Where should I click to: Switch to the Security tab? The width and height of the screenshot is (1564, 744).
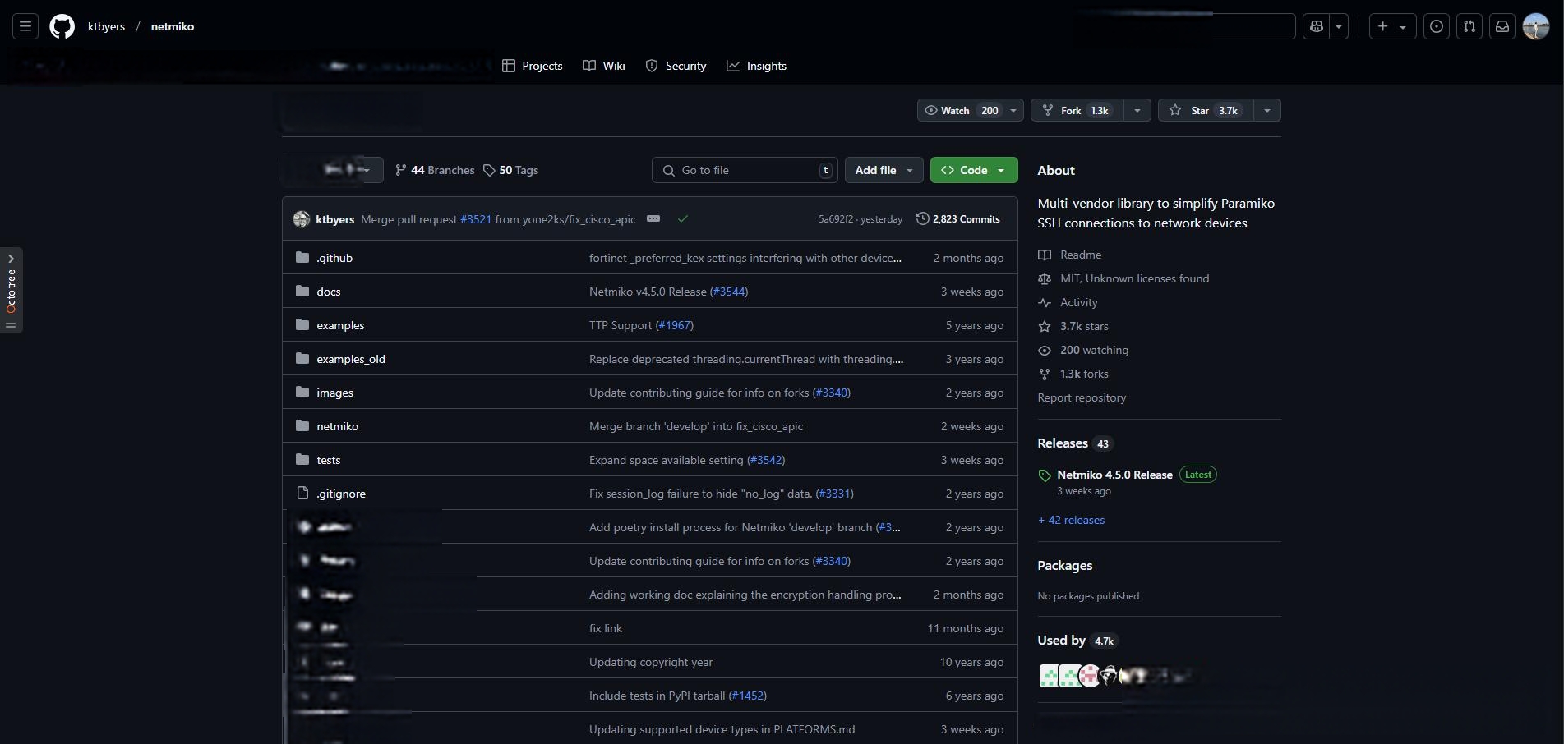pos(676,66)
